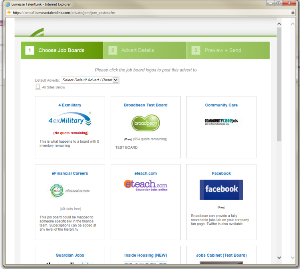Click the Inside Housing (NEW) title
Viewport: 300px width, 269px height.
coord(145,255)
